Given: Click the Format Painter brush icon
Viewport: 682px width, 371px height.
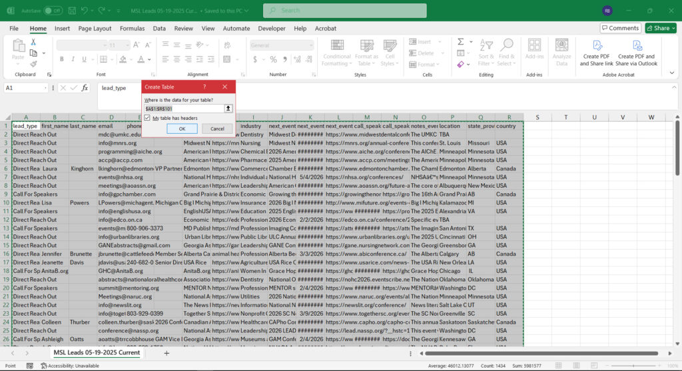Looking at the screenshot, I should [x=33, y=64].
